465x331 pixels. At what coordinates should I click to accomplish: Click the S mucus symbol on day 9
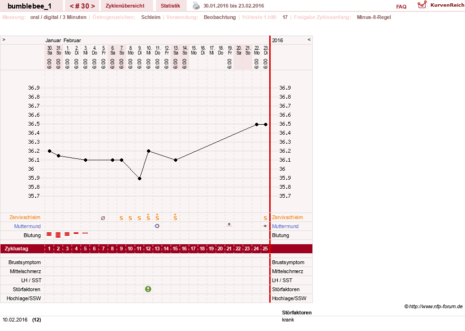pyautogui.click(x=121, y=218)
